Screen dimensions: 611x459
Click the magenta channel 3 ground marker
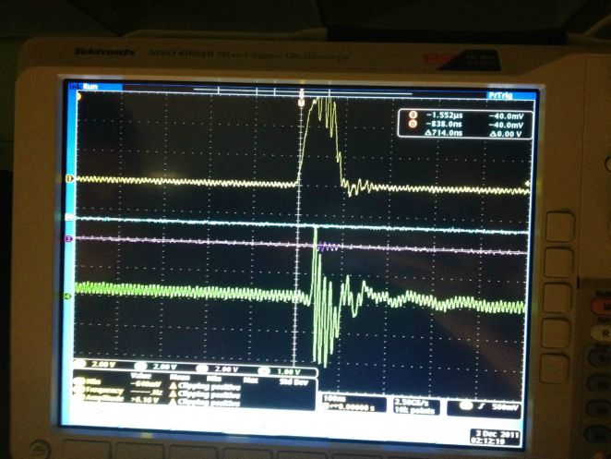tap(71, 239)
